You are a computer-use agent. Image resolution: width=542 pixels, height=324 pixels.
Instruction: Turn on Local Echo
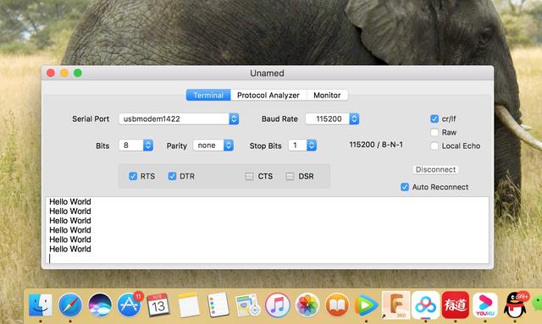click(434, 146)
